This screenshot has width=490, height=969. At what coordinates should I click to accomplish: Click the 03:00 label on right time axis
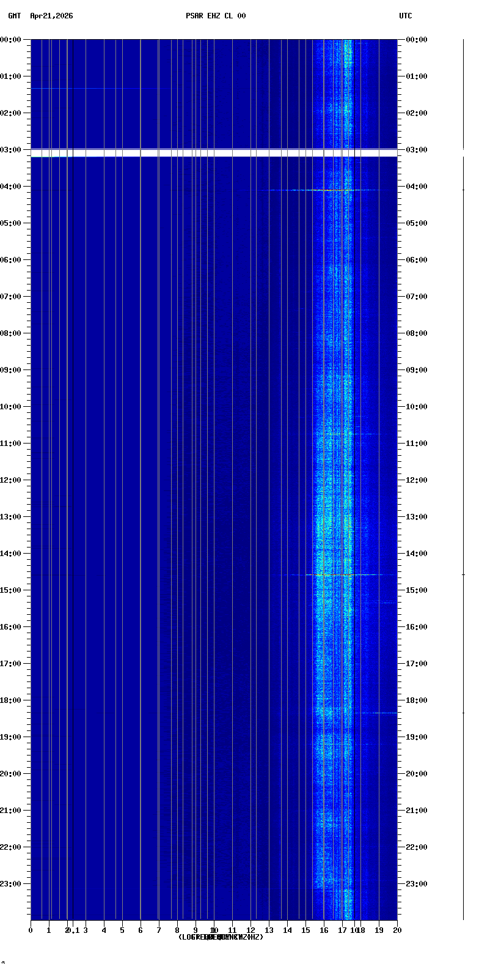[417, 150]
